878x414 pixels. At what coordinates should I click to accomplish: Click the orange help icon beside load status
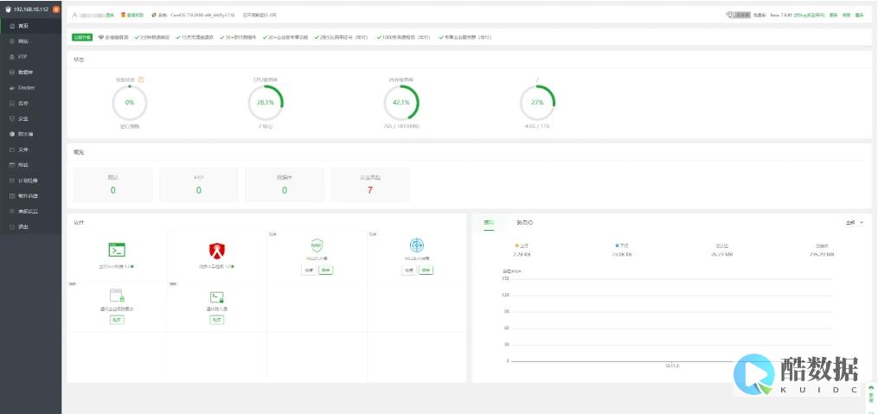tap(141, 80)
